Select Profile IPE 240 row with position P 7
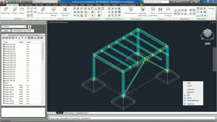Screen dimensions: 217x122 [x=22, y=52]
